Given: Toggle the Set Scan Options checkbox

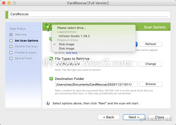Looking at the screenshot, I should coord(11,41).
